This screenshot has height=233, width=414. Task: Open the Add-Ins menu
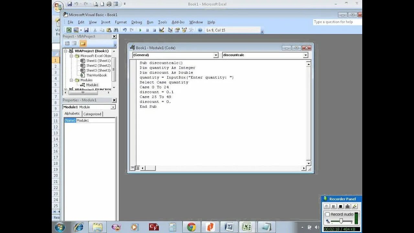coord(178,22)
